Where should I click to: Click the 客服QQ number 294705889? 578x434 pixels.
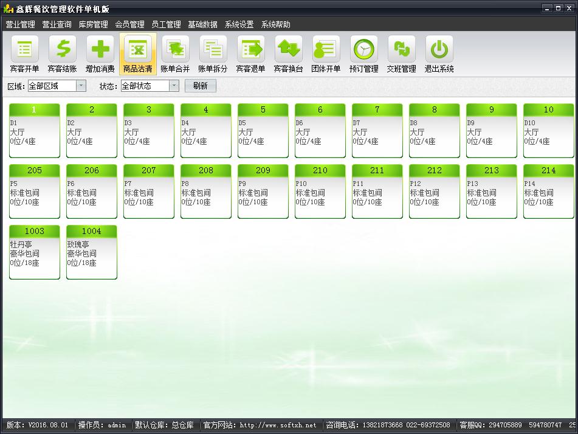(x=506, y=425)
